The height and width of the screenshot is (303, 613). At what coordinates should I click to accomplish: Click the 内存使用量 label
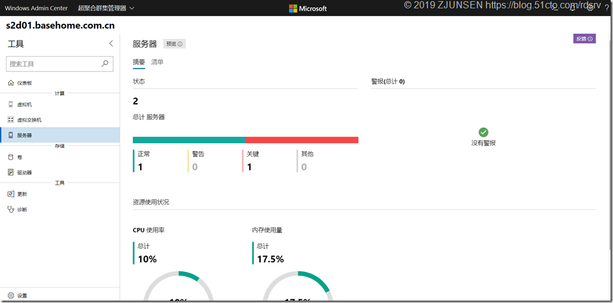tap(267, 230)
